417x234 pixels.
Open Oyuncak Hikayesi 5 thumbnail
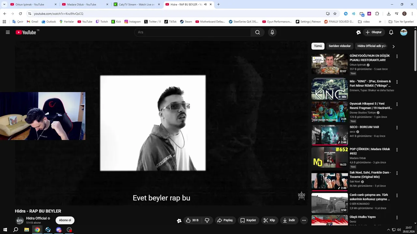pos(330,112)
